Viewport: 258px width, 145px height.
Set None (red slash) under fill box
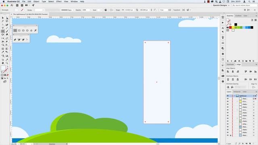[7, 75]
